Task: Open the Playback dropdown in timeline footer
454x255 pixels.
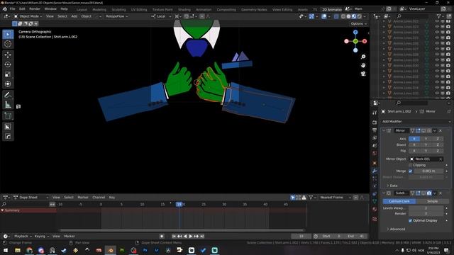Action: coord(23,236)
